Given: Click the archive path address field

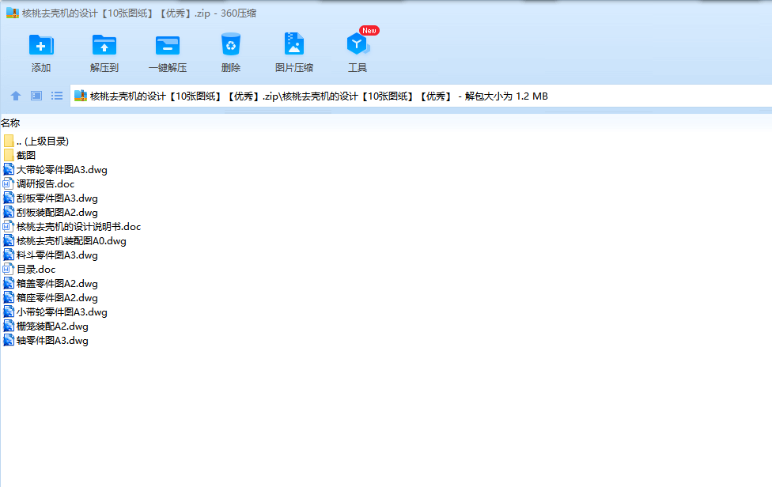Looking at the screenshot, I should 421,96.
